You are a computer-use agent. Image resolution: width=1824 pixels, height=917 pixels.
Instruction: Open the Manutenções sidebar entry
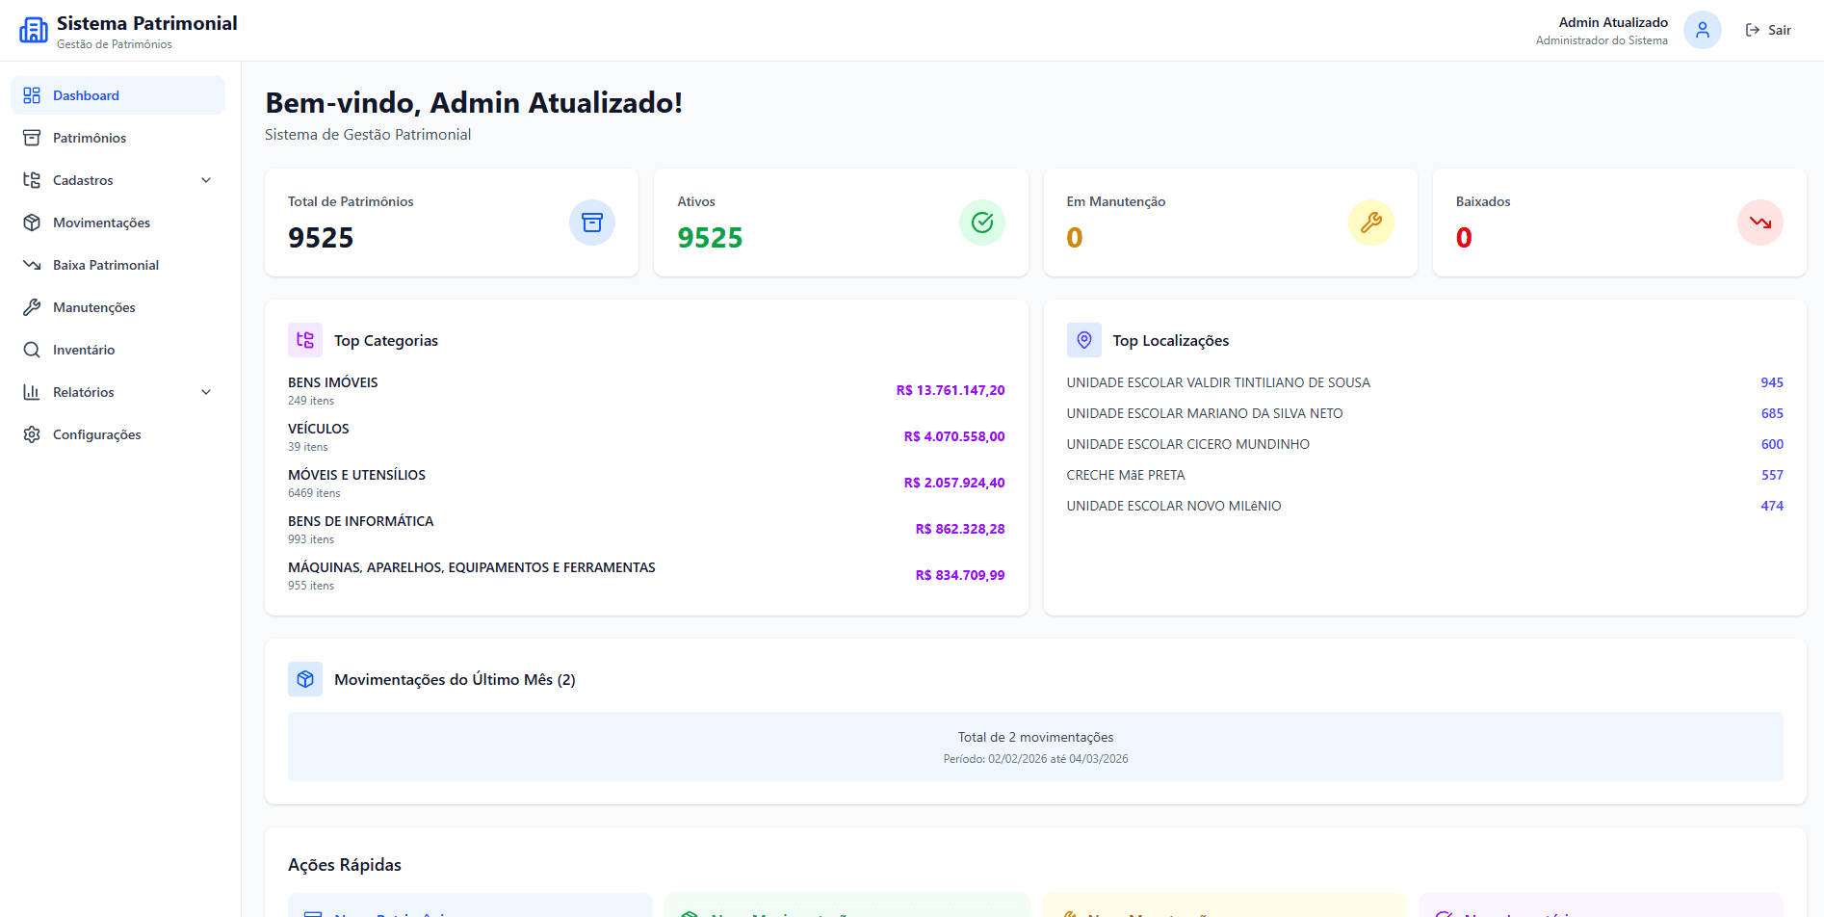94,307
